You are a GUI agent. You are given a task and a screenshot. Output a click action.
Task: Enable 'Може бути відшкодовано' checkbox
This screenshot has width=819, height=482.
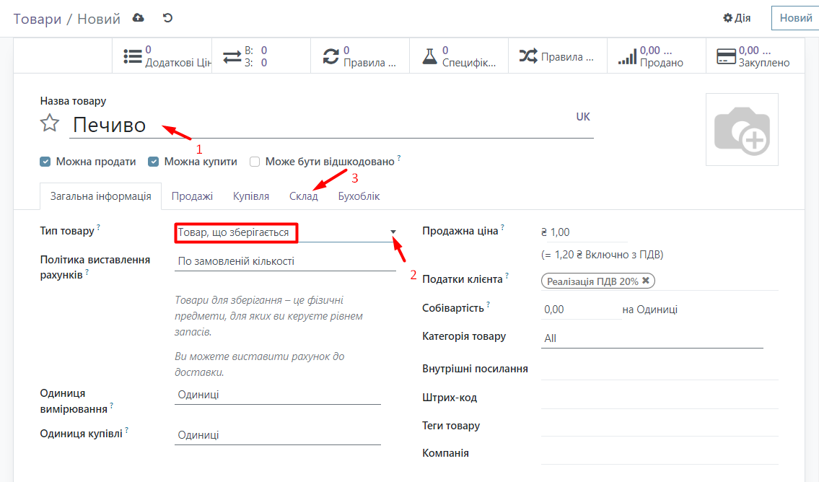(255, 162)
